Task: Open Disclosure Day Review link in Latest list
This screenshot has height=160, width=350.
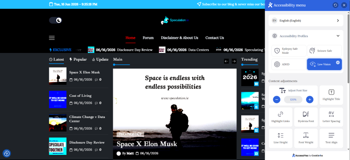Action: (87, 143)
